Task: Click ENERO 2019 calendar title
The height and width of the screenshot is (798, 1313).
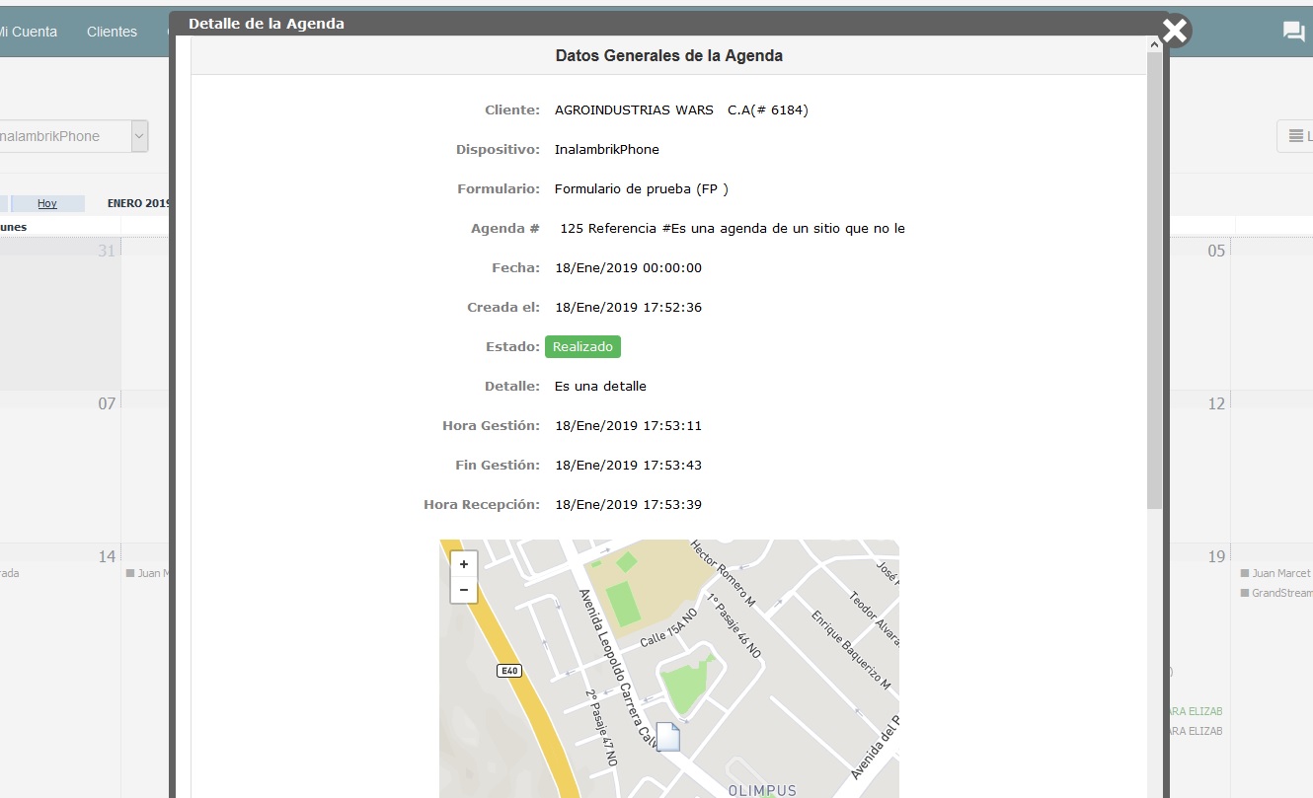Action: [139, 203]
